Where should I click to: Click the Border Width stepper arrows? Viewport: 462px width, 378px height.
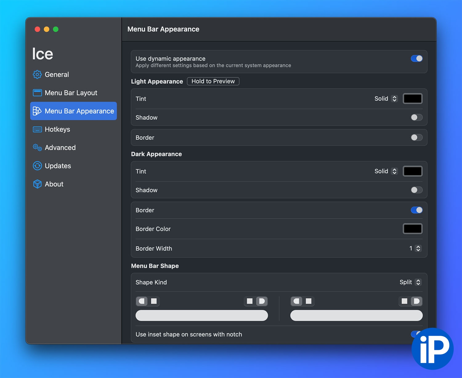tap(418, 248)
